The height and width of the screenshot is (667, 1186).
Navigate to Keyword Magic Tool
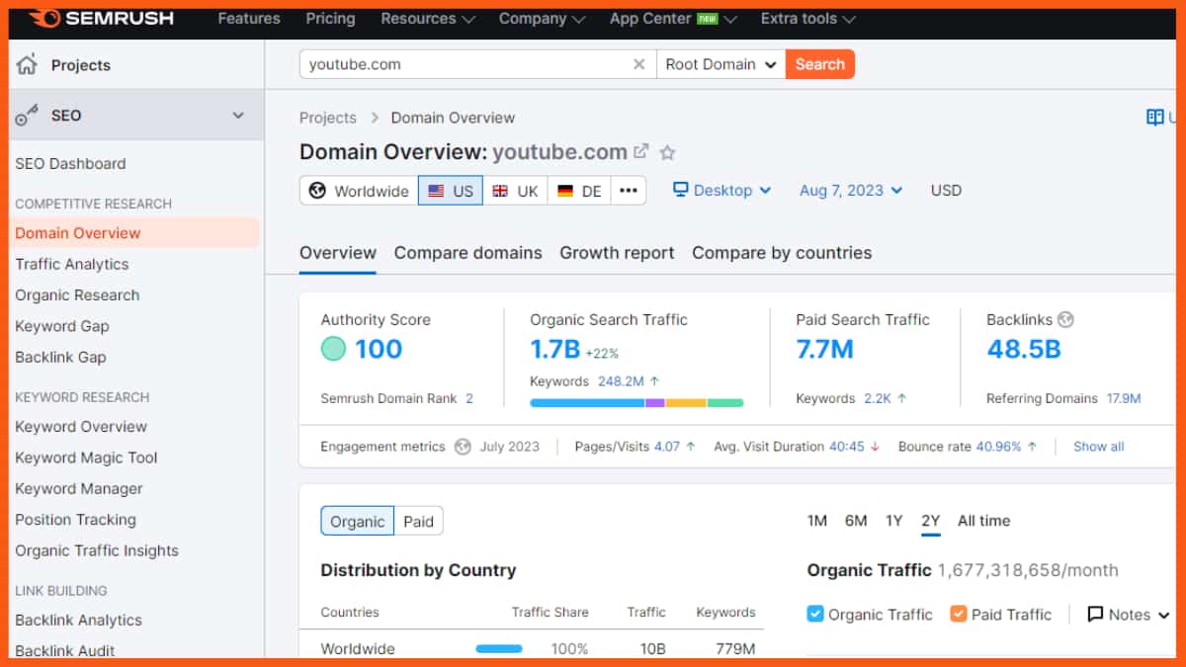click(85, 458)
